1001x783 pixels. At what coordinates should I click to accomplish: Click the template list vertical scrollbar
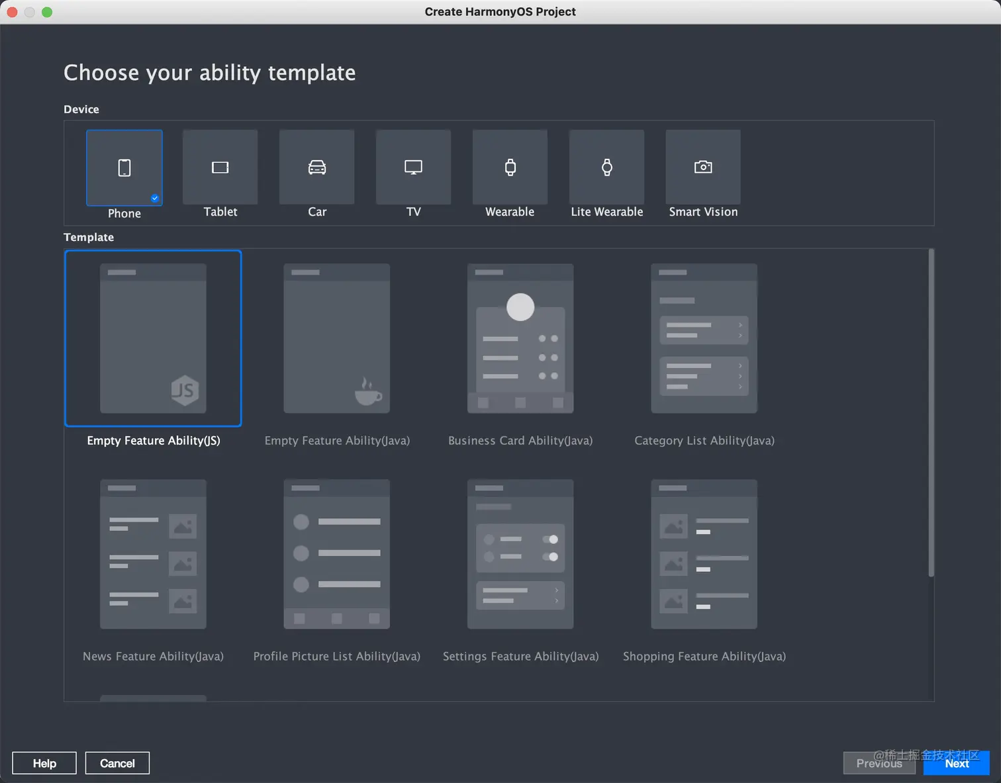tap(931, 413)
